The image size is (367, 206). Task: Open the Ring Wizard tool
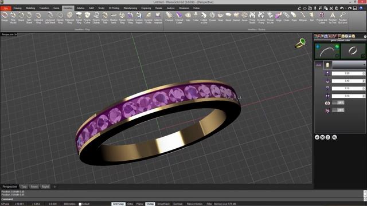(x=13, y=18)
